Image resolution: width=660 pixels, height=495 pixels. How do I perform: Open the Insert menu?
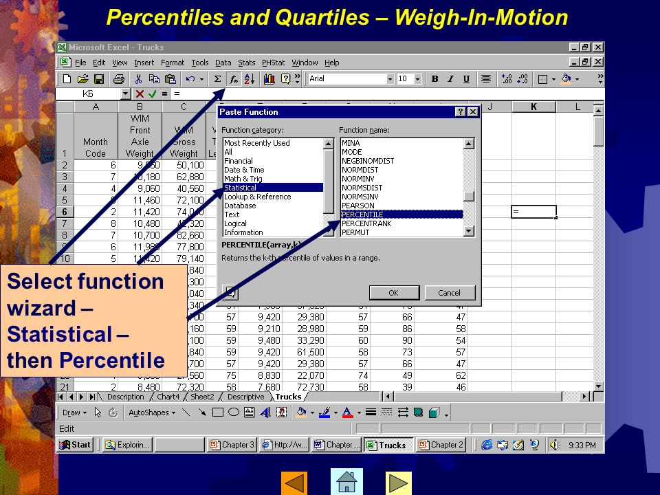click(x=144, y=63)
